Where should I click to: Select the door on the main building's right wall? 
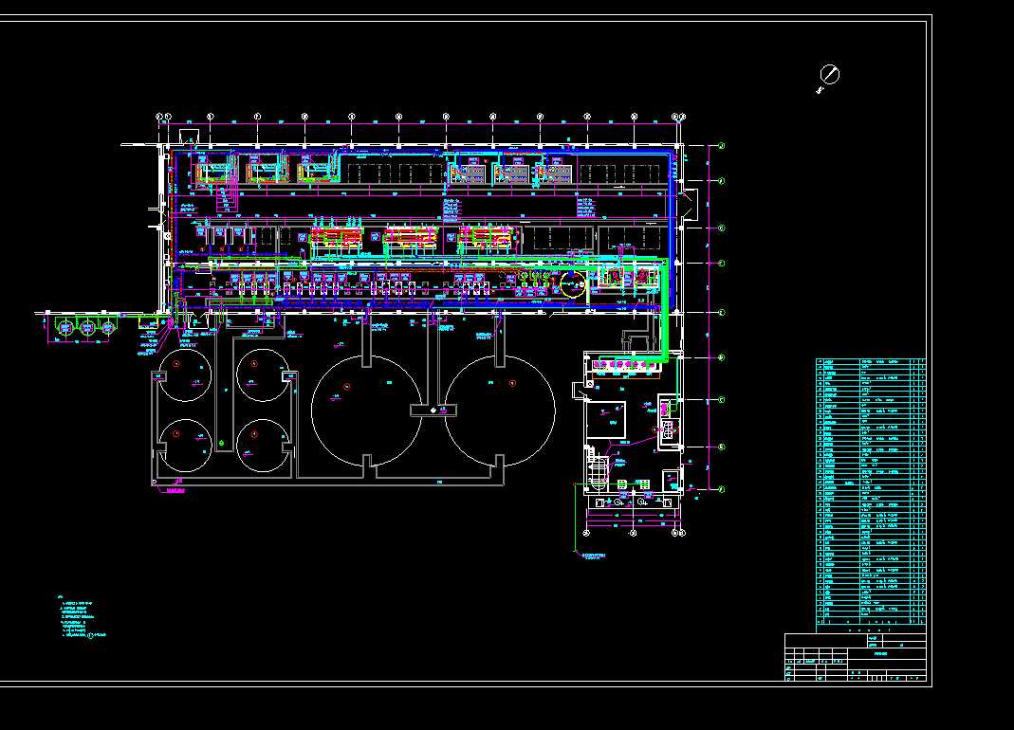[x=690, y=204]
